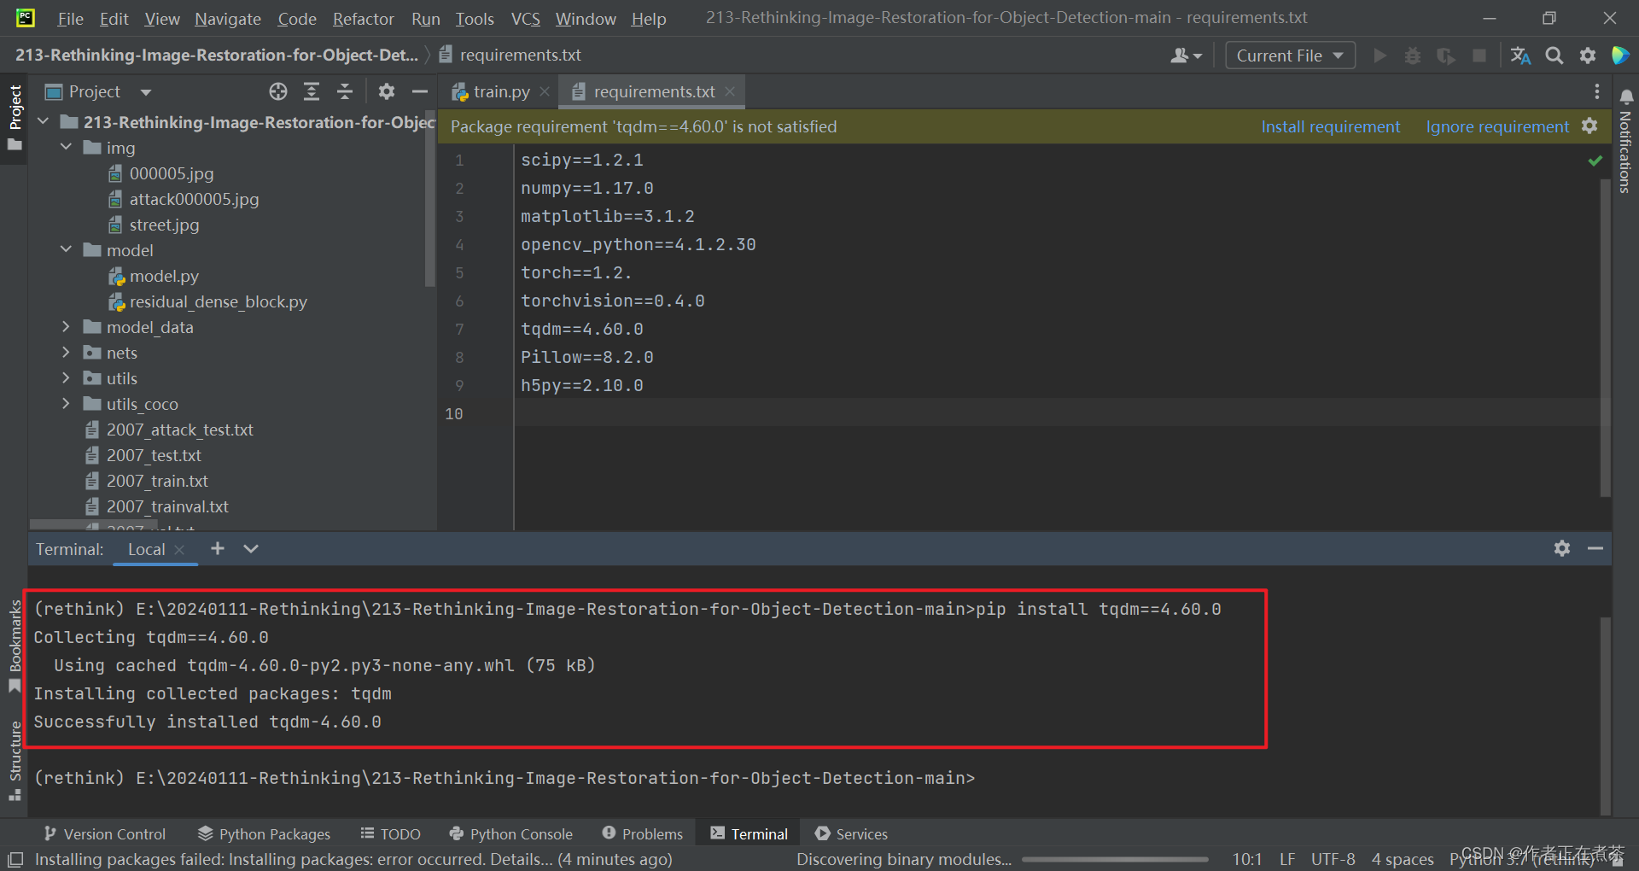Close the Local terminal tab
Viewport: 1639px width, 871px height.
click(179, 550)
